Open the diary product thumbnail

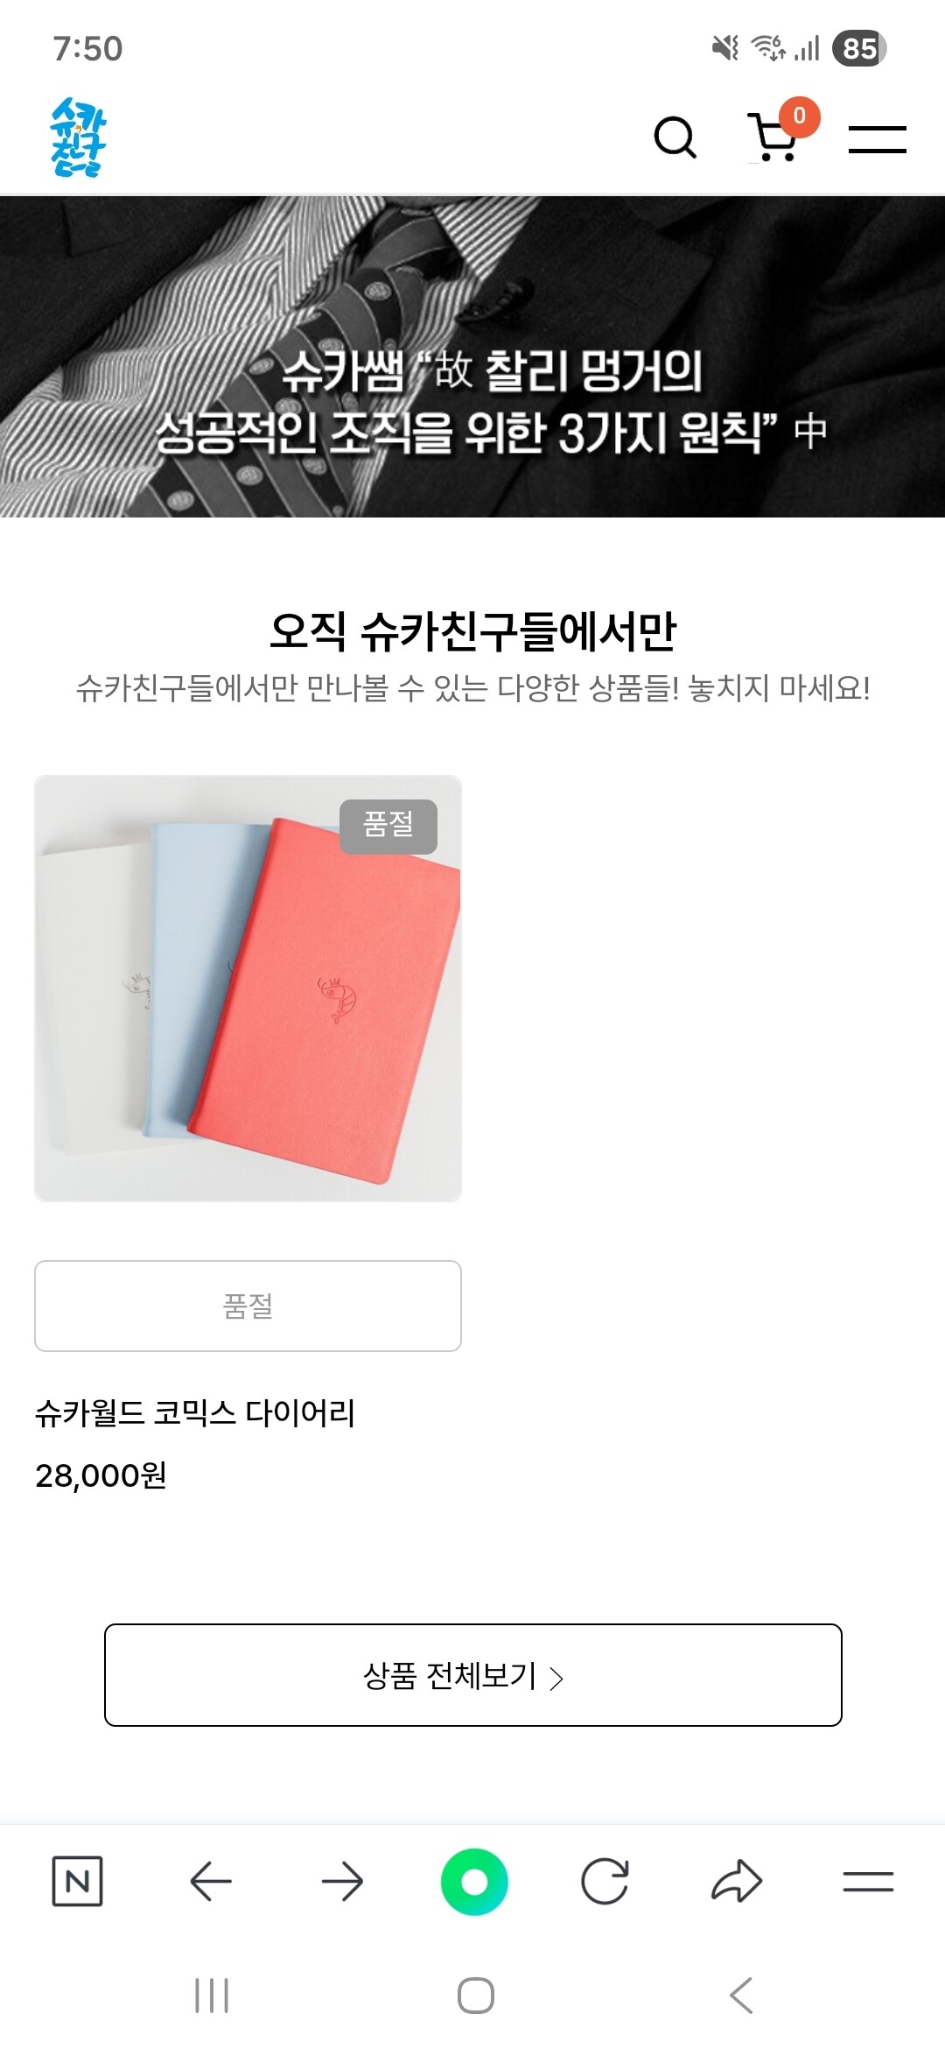coord(248,988)
